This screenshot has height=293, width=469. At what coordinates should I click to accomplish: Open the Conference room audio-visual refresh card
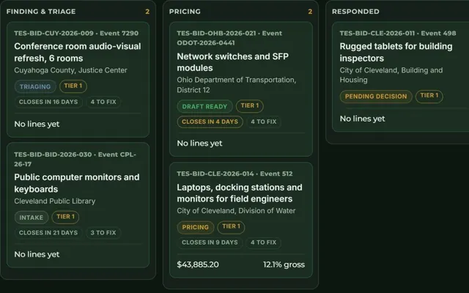click(78, 80)
